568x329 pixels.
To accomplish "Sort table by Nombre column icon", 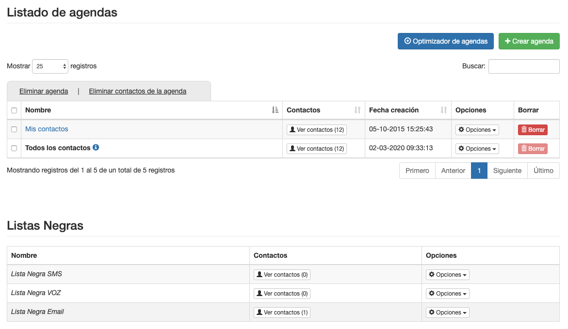I will coord(275,110).
